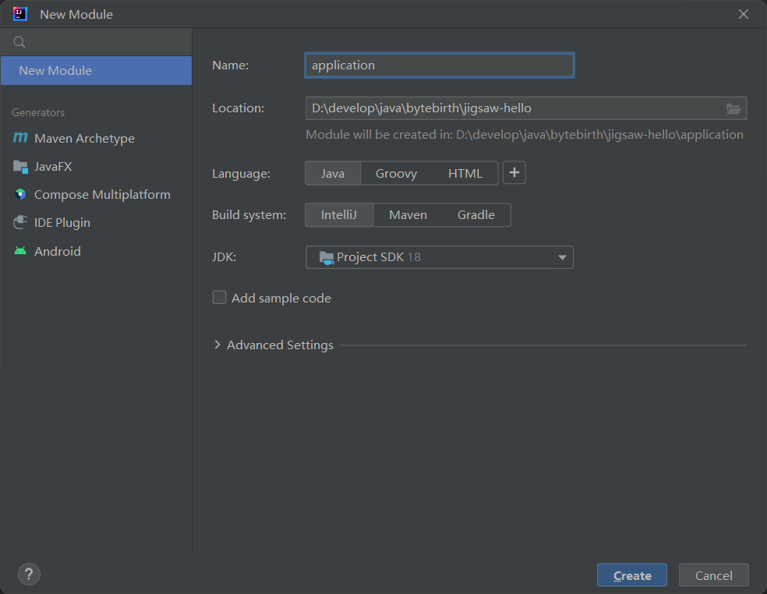Choose Maven build system

[408, 215]
